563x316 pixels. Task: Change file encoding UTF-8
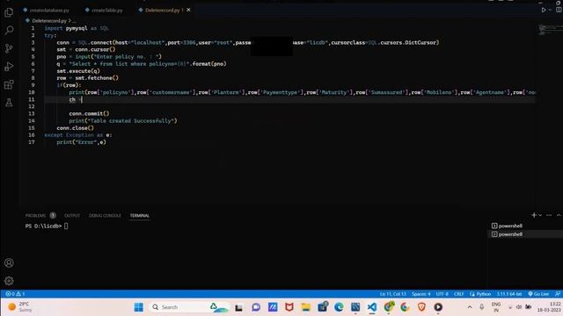point(442,294)
